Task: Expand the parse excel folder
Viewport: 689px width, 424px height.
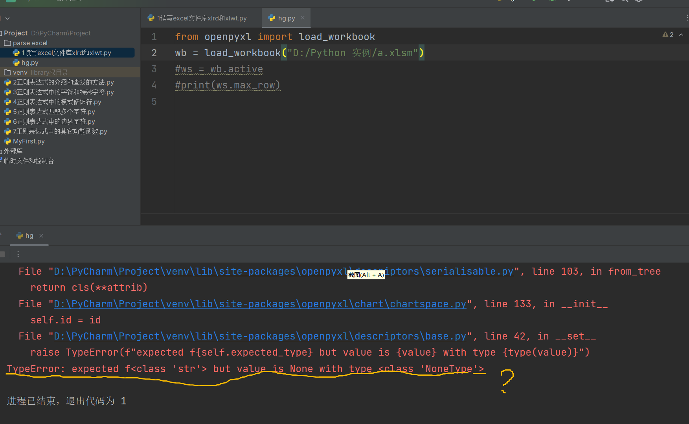Action: (x=30, y=43)
